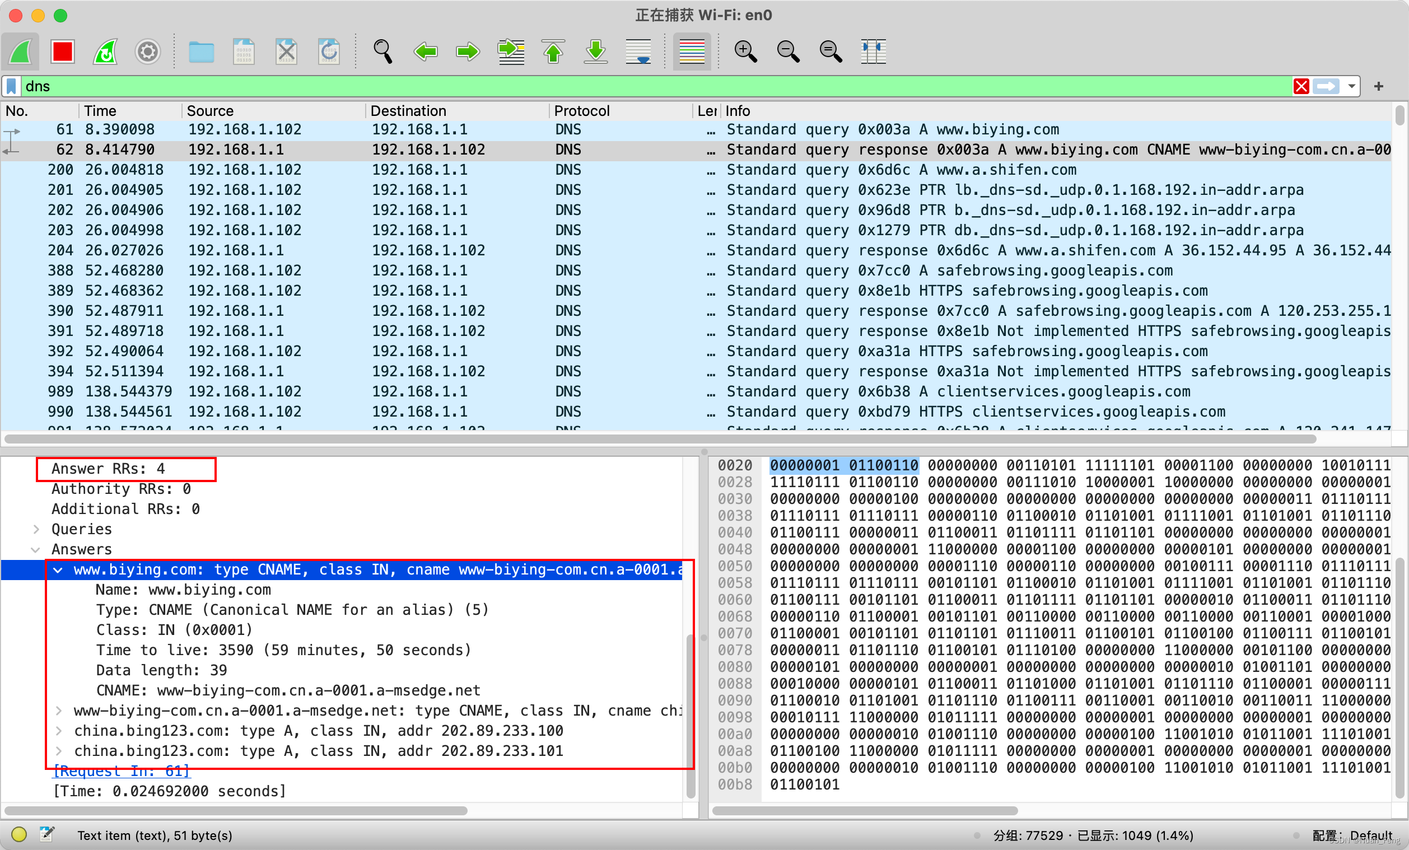Click the packet list horizontal scrollbar
Image resolution: width=1409 pixels, height=850 pixels.
(x=657, y=439)
